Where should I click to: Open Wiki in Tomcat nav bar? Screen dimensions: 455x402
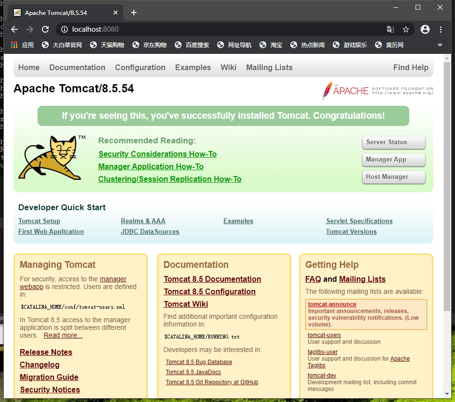pos(228,67)
